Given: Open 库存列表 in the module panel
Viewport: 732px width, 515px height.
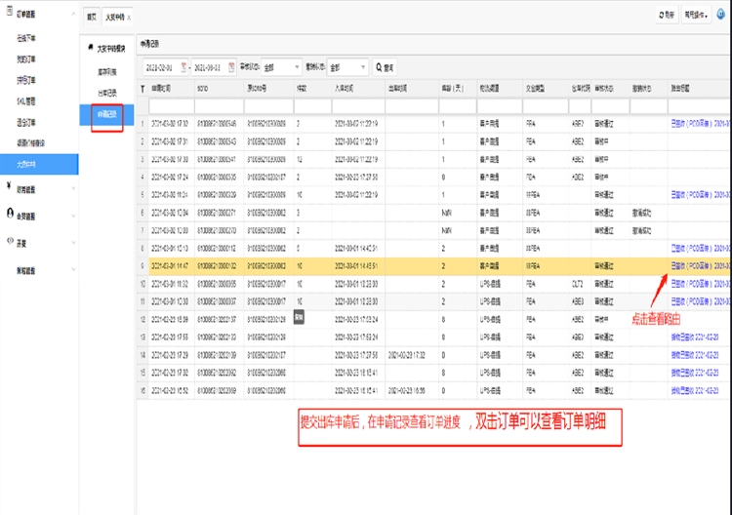Looking at the screenshot, I should click(107, 72).
